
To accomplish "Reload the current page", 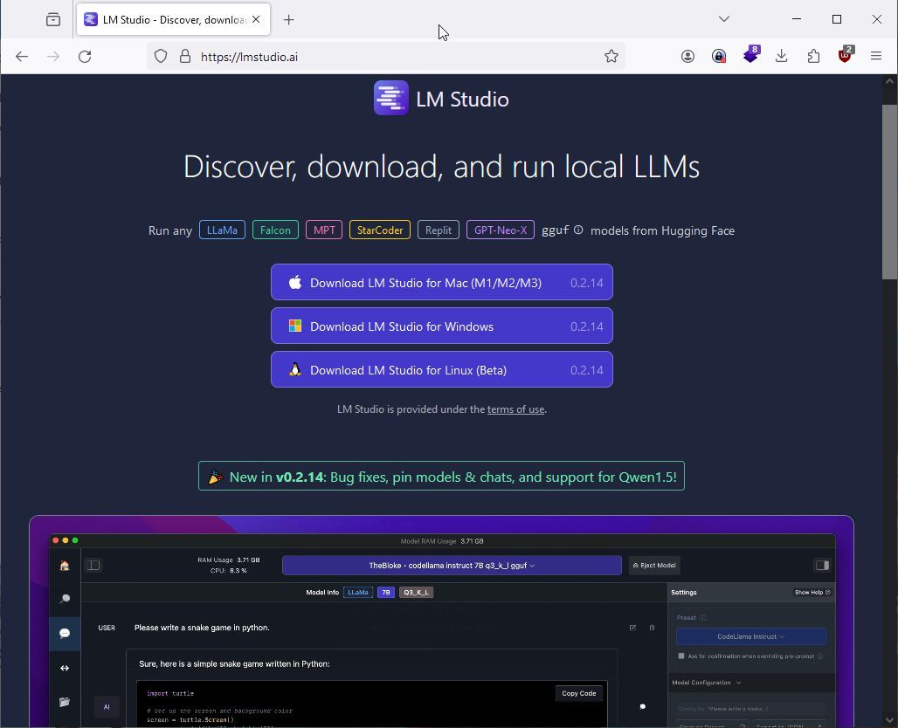I will (x=85, y=56).
